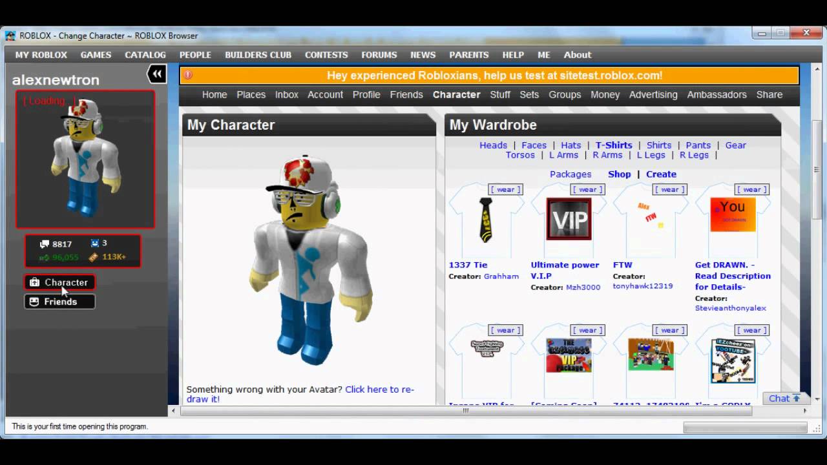827x465 pixels.
Task: Show Pants in My Wardrobe
Action: pos(698,145)
